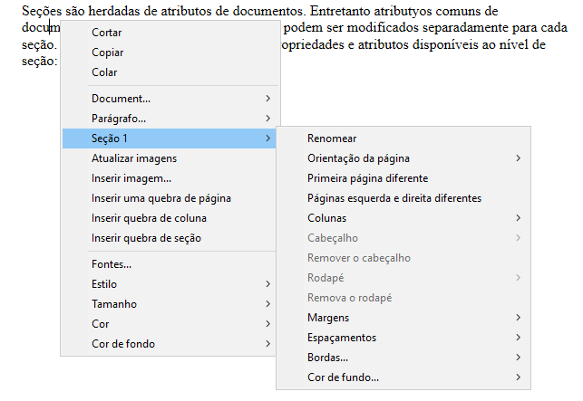Open the Parágrafo... submenu

click(x=119, y=118)
